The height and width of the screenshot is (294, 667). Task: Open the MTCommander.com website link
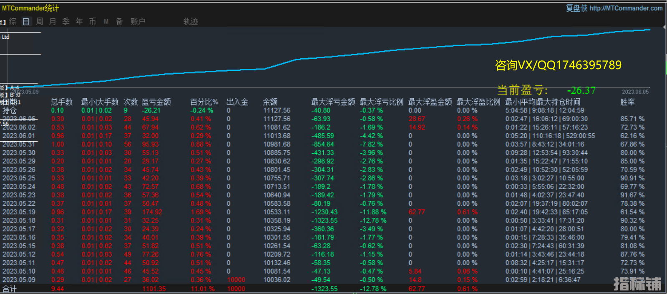pyautogui.click(x=626, y=8)
